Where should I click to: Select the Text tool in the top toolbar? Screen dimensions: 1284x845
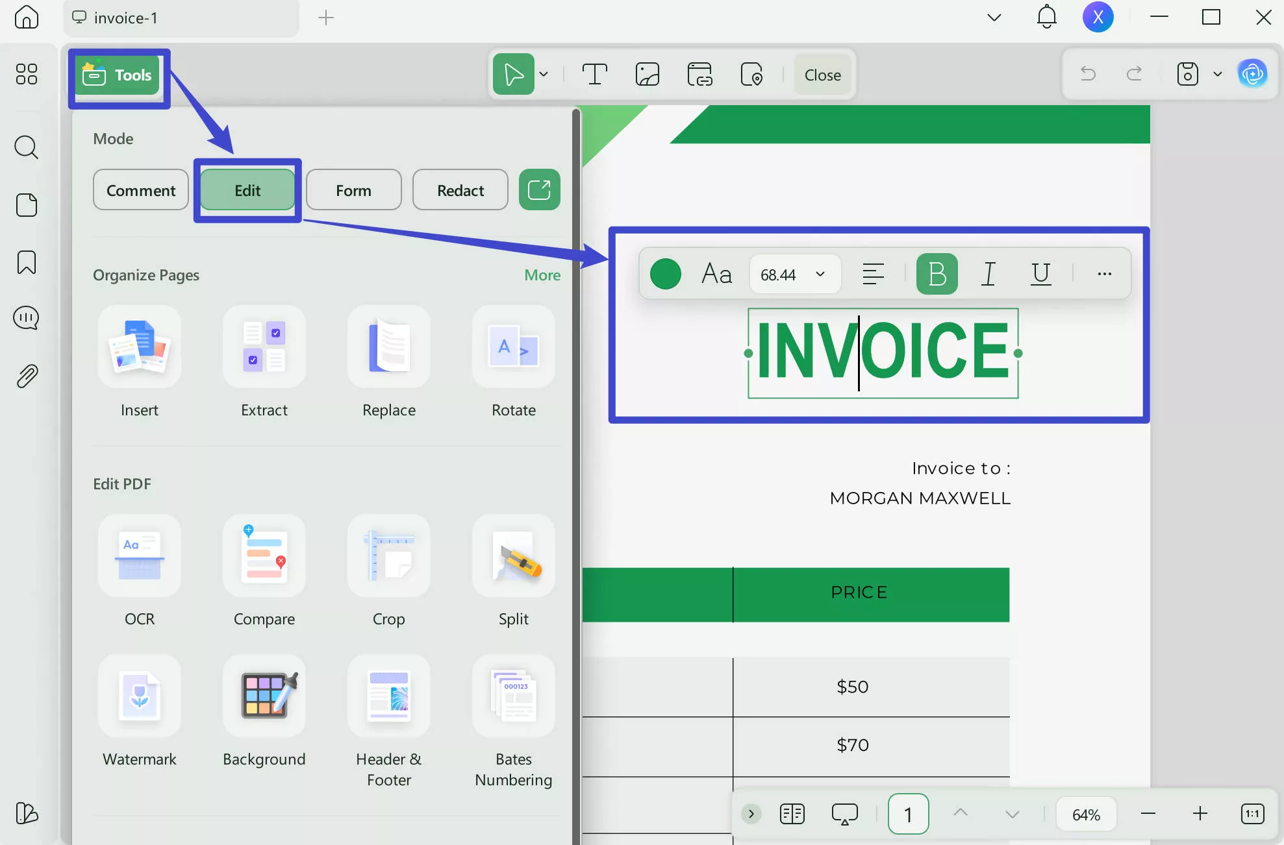pyautogui.click(x=595, y=74)
